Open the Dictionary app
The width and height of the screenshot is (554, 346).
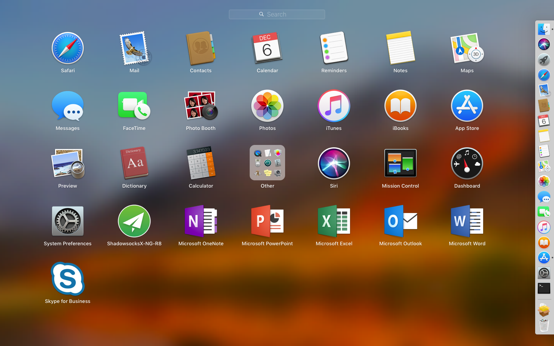point(134,163)
